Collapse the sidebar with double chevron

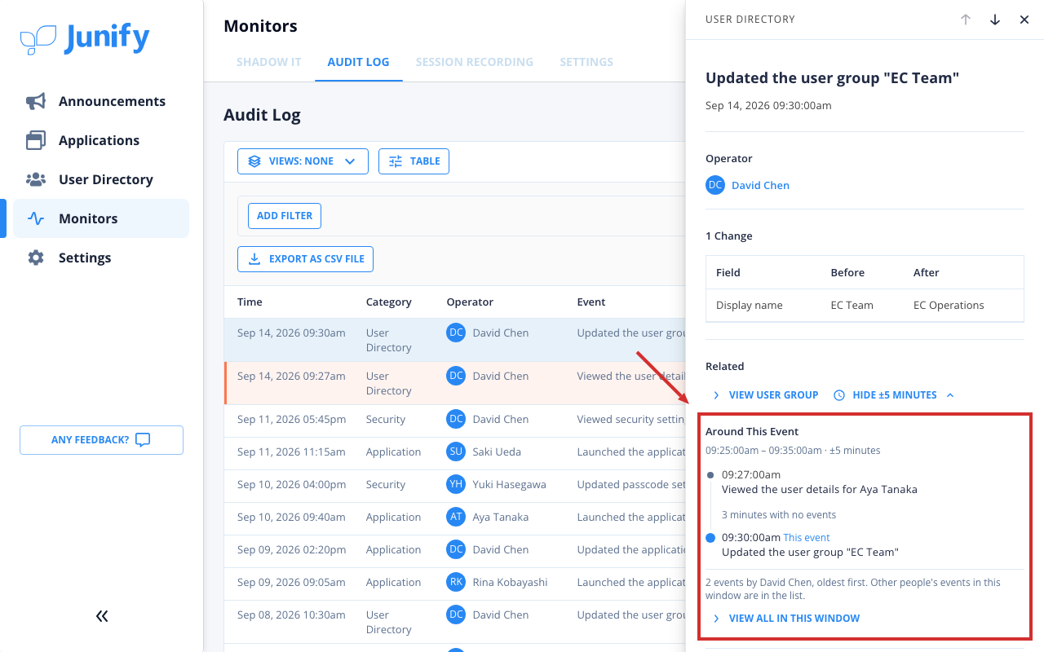(x=102, y=616)
